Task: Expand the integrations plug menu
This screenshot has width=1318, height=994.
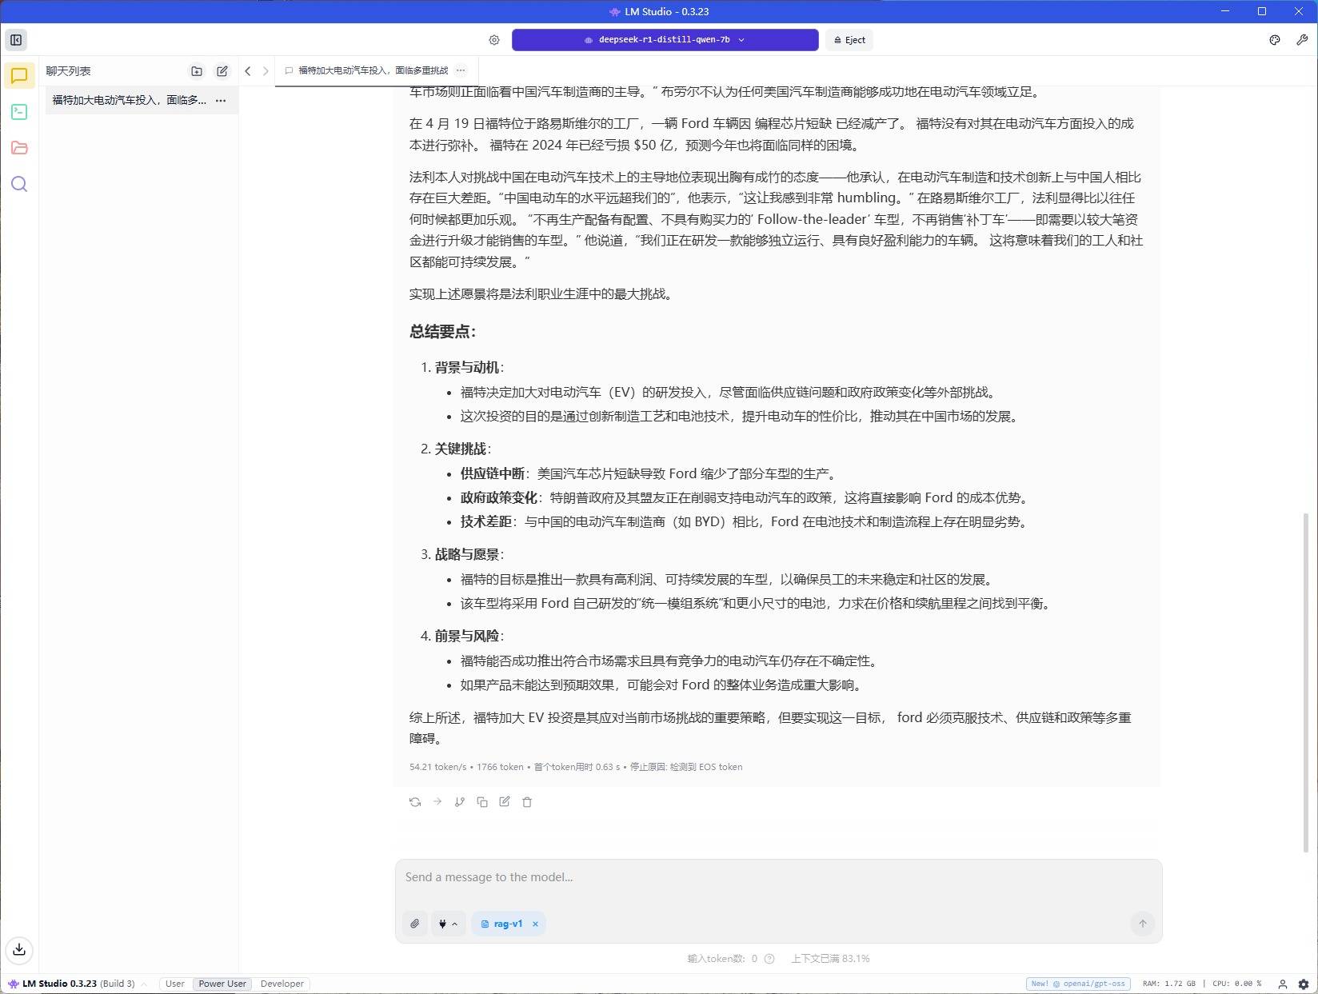Action: (448, 924)
